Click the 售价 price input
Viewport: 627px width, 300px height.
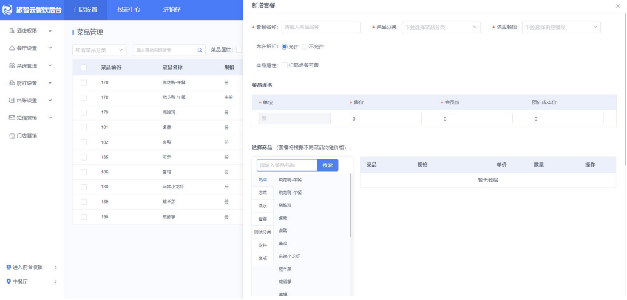coord(385,119)
